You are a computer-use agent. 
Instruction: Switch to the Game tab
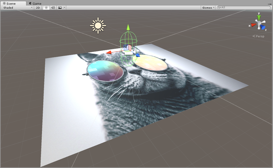coord(35,3)
